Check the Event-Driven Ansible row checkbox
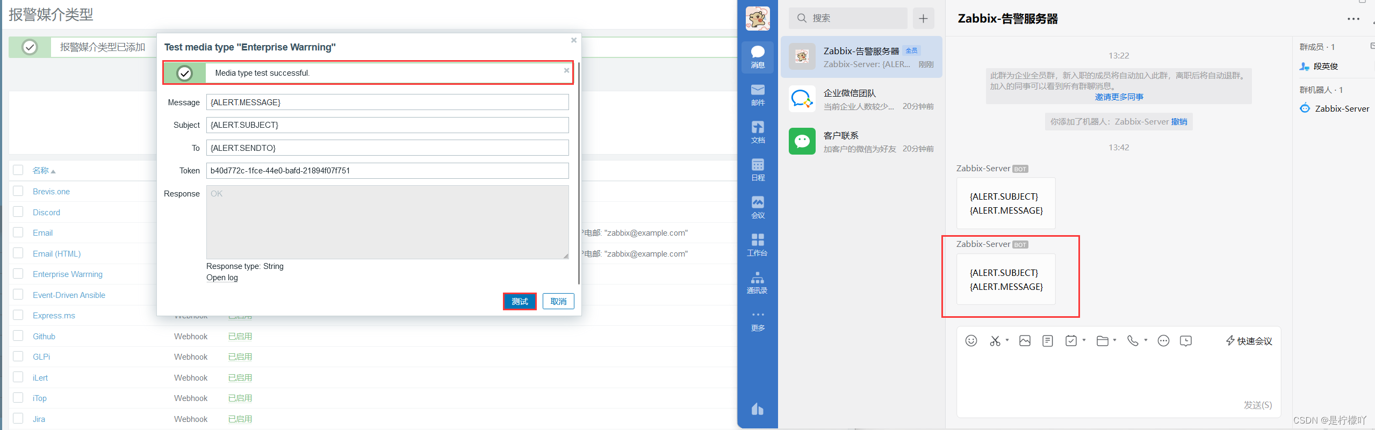Viewport: 1375px width, 430px height. point(18,294)
